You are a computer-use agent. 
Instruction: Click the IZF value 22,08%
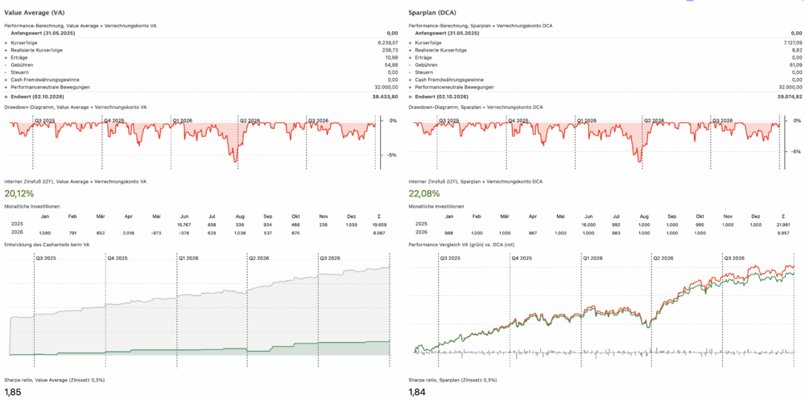(424, 194)
